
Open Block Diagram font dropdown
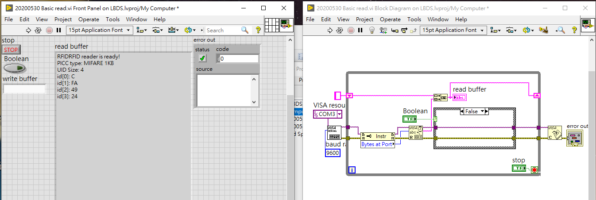(x=453, y=30)
